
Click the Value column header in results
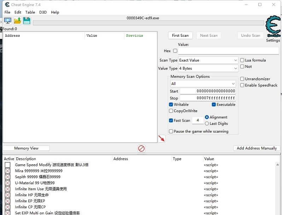point(104,36)
